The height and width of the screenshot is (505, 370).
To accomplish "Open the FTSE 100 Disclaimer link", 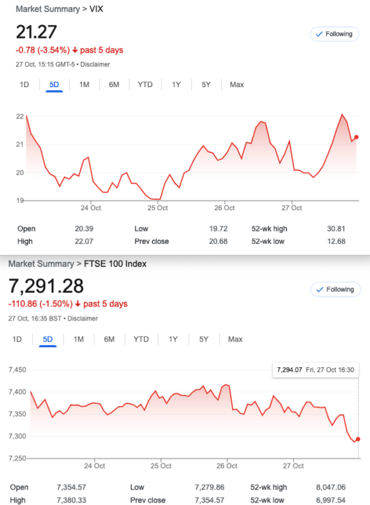I will (x=83, y=319).
